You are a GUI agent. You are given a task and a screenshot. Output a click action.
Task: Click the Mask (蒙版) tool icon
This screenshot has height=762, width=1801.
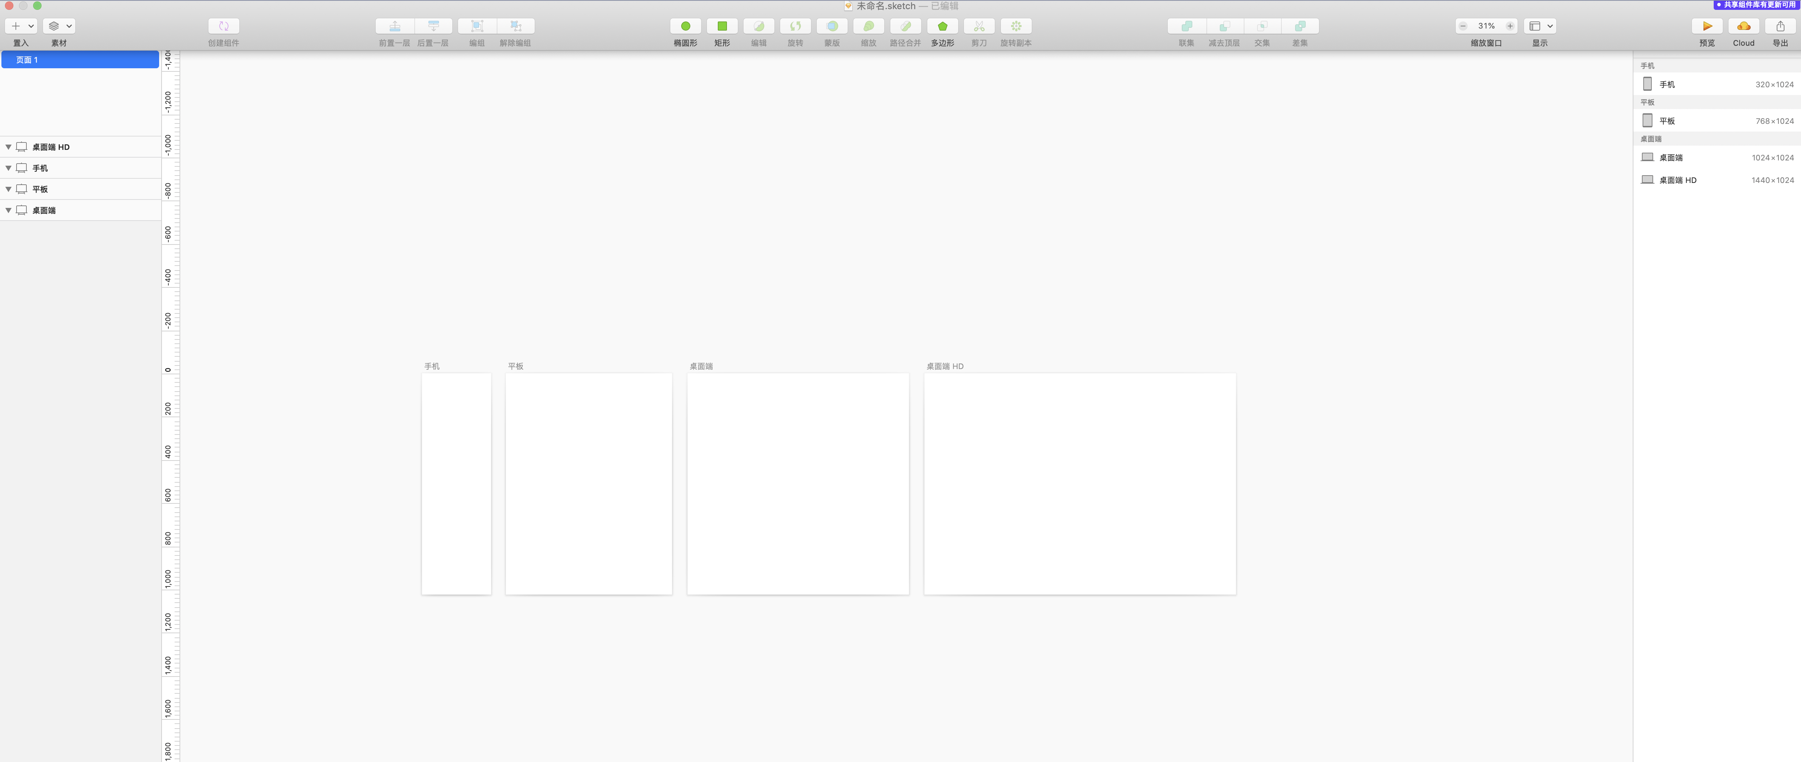pyautogui.click(x=831, y=26)
